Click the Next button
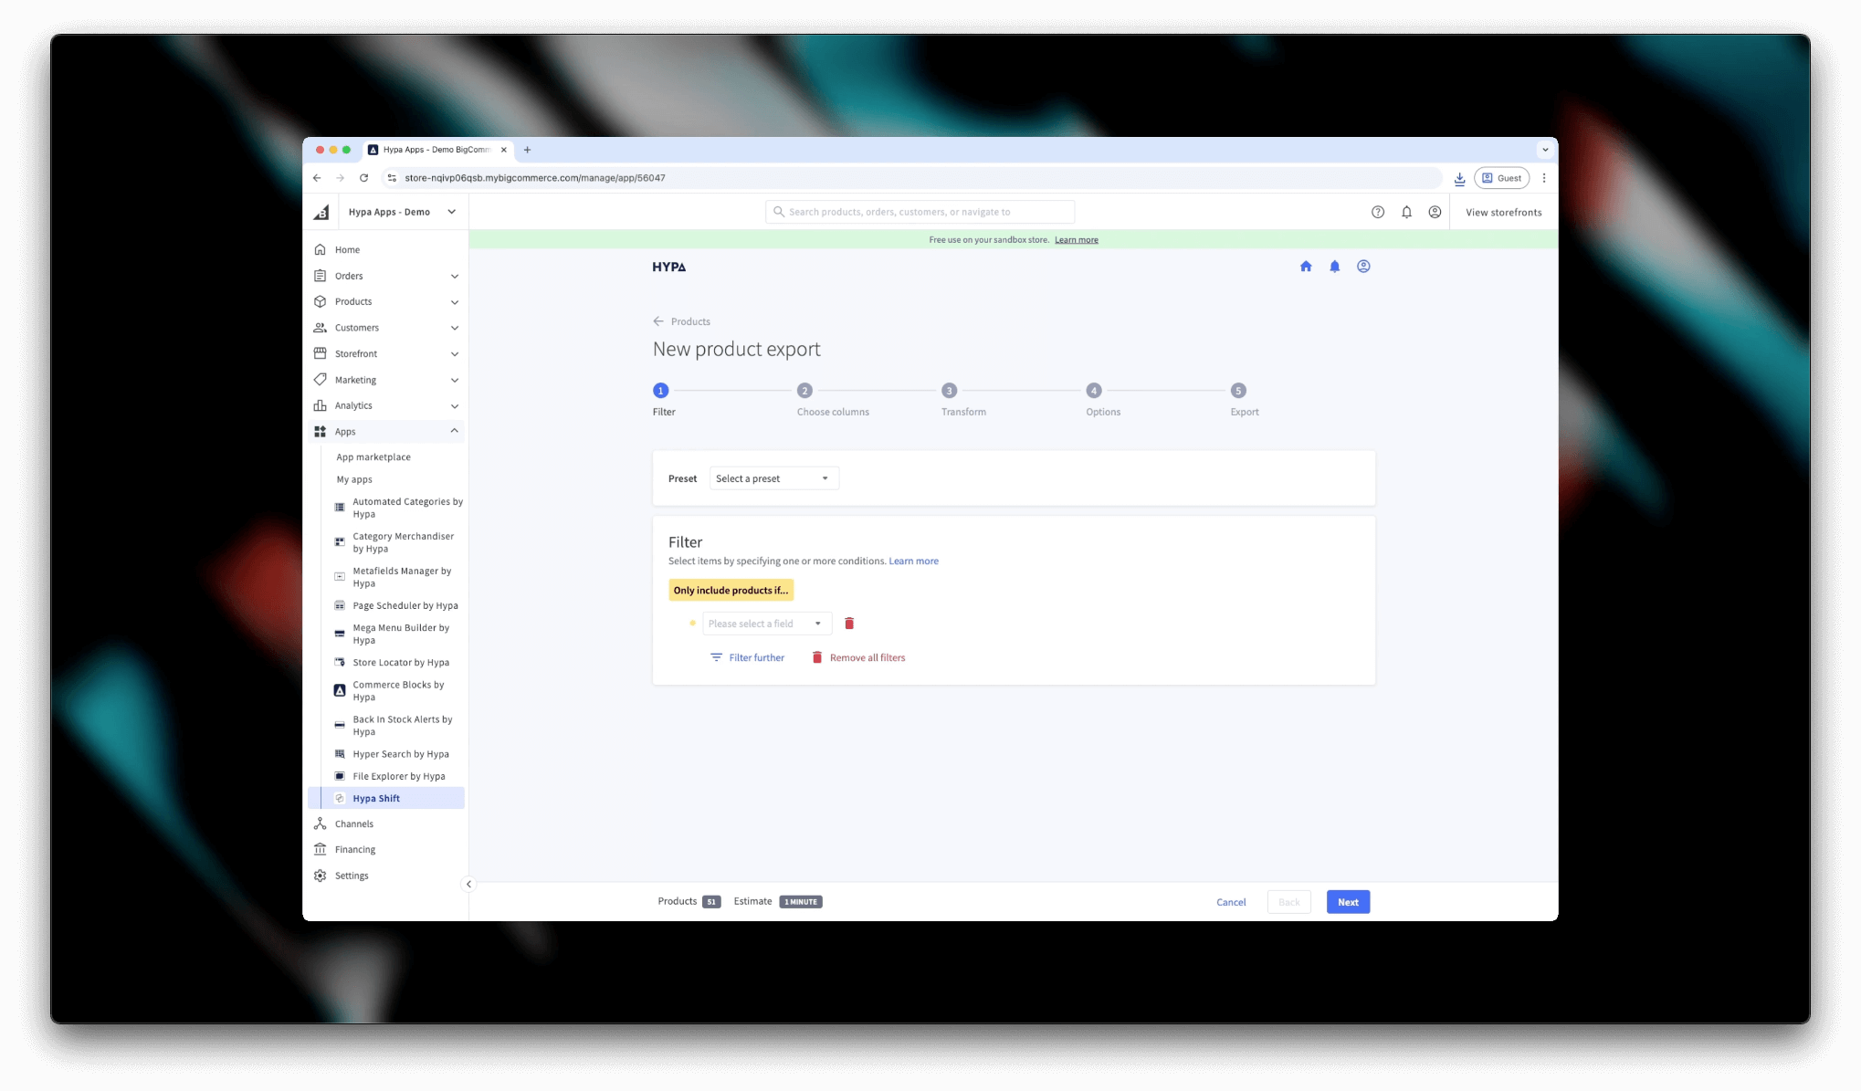 1348,902
